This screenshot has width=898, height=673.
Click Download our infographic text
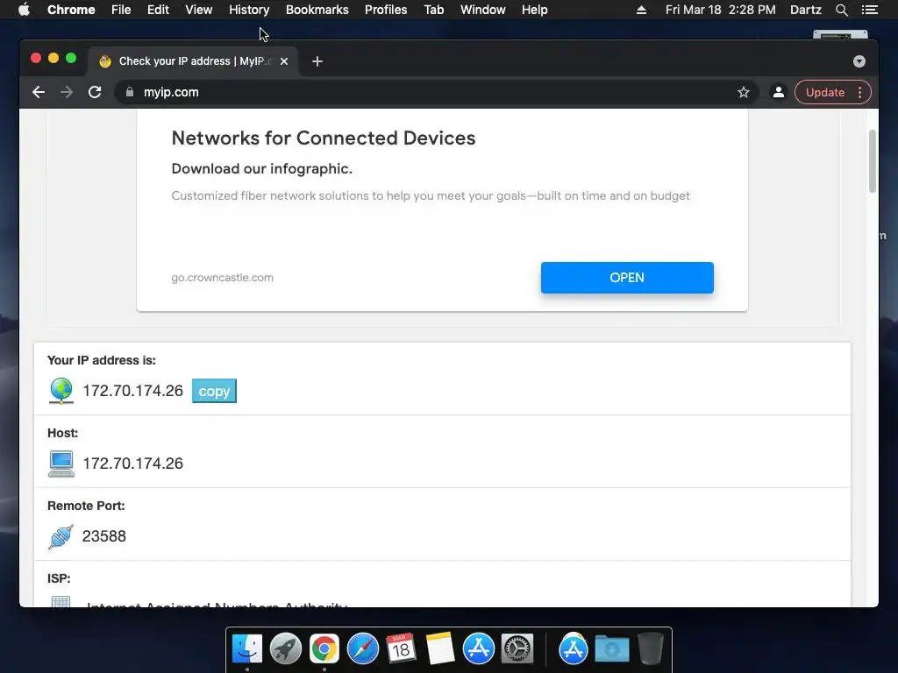click(x=261, y=169)
